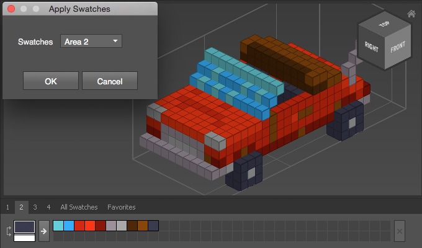Click the TOP face of view cube
The width and height of the screenshot is (422, 248).
(385, 25)
